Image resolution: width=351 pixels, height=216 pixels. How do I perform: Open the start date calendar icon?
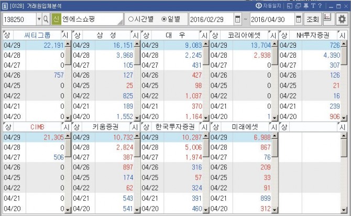coord(237,19)
